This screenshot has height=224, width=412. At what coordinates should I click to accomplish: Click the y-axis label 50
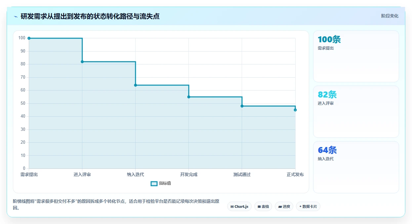click(x=23, y=103)
